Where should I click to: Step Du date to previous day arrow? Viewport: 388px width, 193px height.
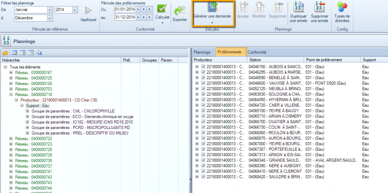tap(144, 10)
